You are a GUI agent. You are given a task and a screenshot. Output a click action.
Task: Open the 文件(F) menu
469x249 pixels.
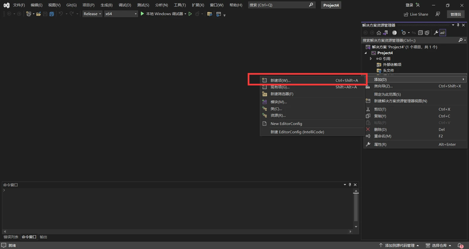[x=19, y=5]
